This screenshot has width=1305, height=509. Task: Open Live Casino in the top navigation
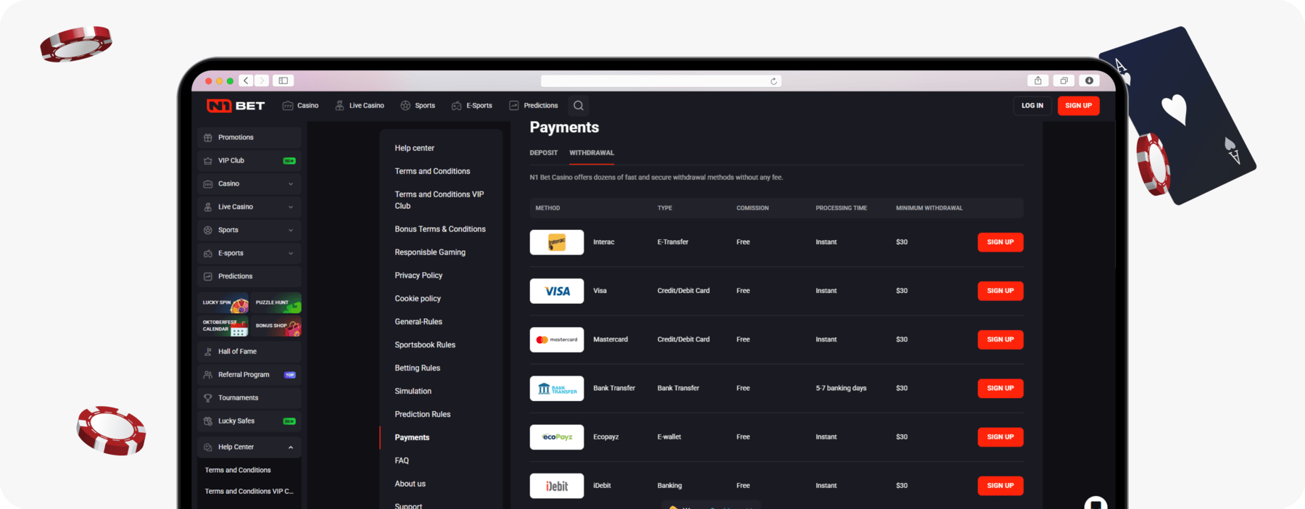tap(360, 106)
